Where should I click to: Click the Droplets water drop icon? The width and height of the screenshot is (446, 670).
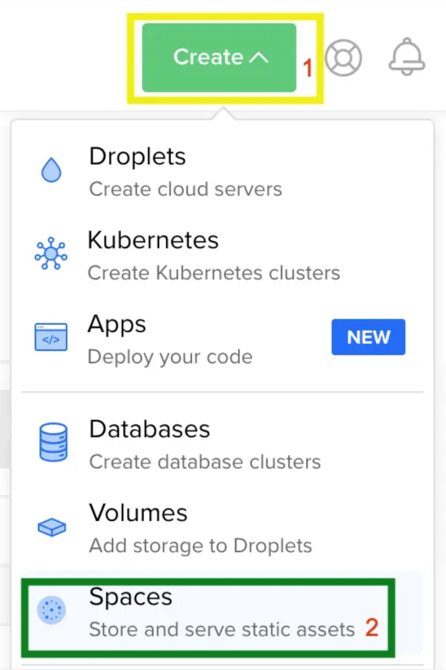[51, 171]
